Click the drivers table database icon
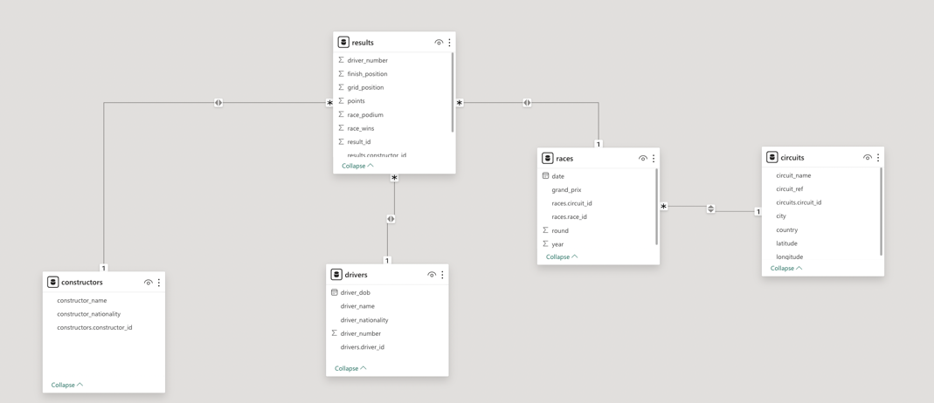The image size is (934, 403). click(336, 275)
